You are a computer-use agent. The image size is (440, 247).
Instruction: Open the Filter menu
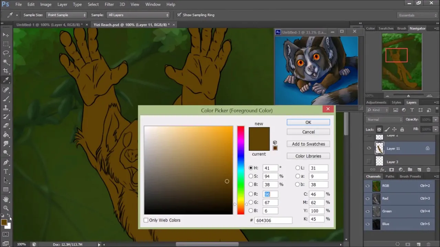tap(109, 4)
